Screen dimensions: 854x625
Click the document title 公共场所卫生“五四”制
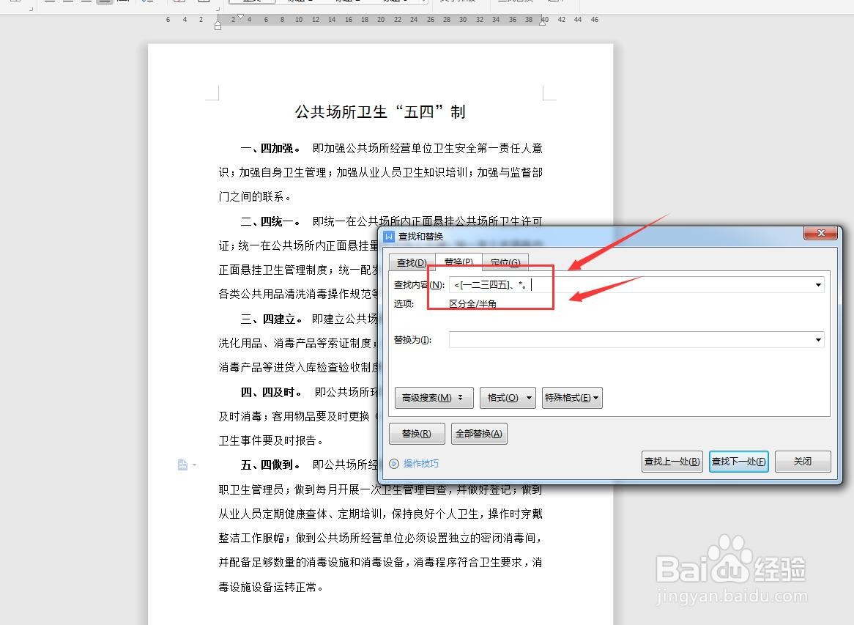(x=380, y=111)
